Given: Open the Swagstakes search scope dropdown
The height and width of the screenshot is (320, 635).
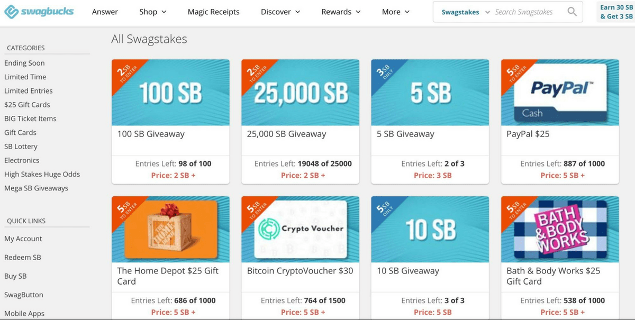Looking at the screenshot, I should click(466, 12).
